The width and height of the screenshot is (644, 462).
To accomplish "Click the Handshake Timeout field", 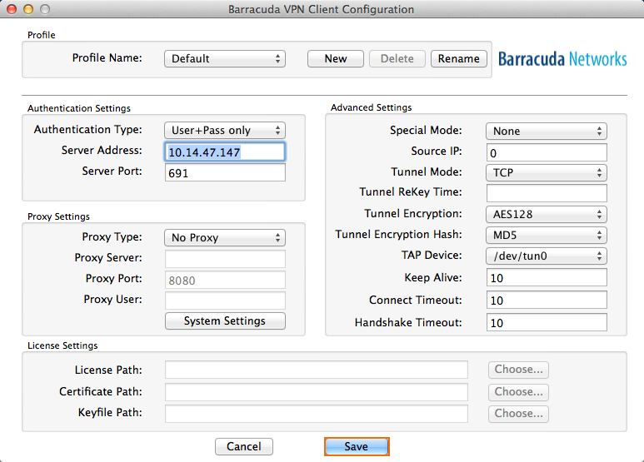I will pyautogui.click(x=547, y=322).
